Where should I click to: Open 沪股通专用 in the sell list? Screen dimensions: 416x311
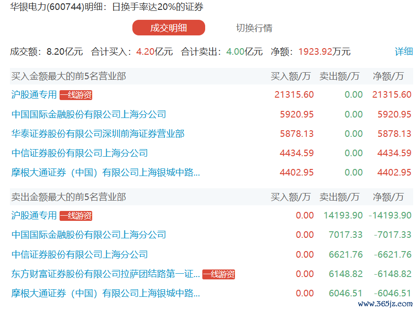coord(34,215)
